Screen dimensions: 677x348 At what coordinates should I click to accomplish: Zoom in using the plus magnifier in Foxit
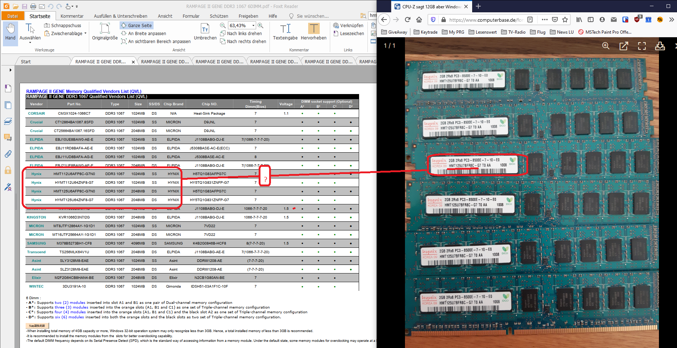pyautogui.click(x=260, y=25)
